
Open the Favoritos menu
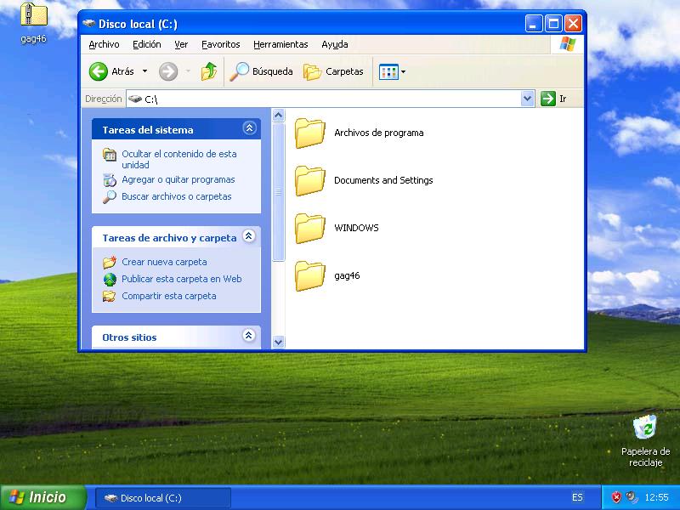220,44
